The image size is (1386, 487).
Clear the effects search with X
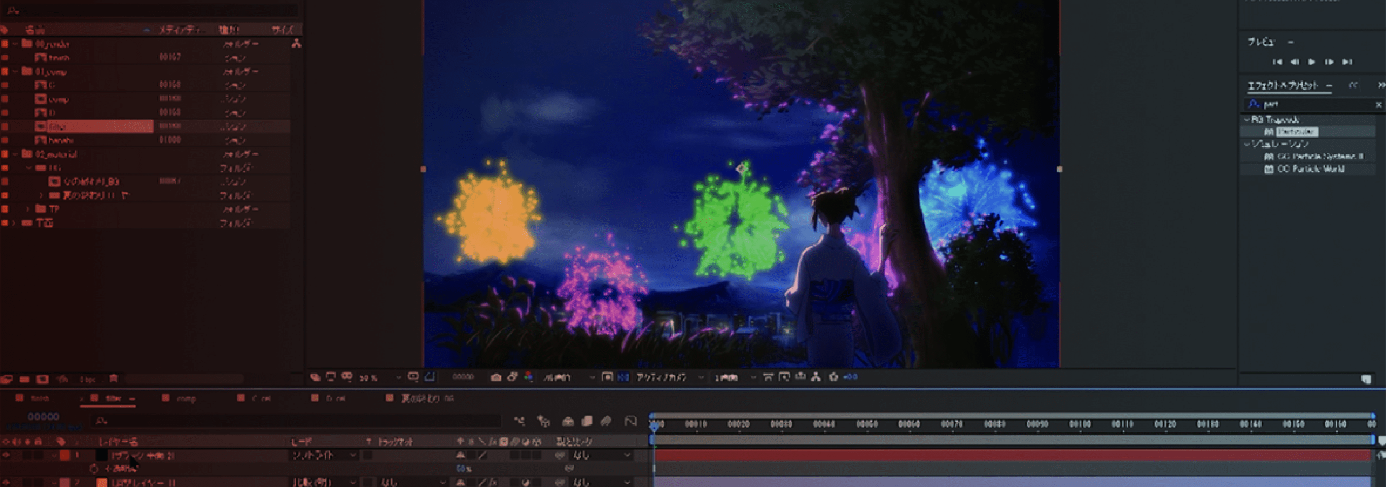(x=1378, y=105)
